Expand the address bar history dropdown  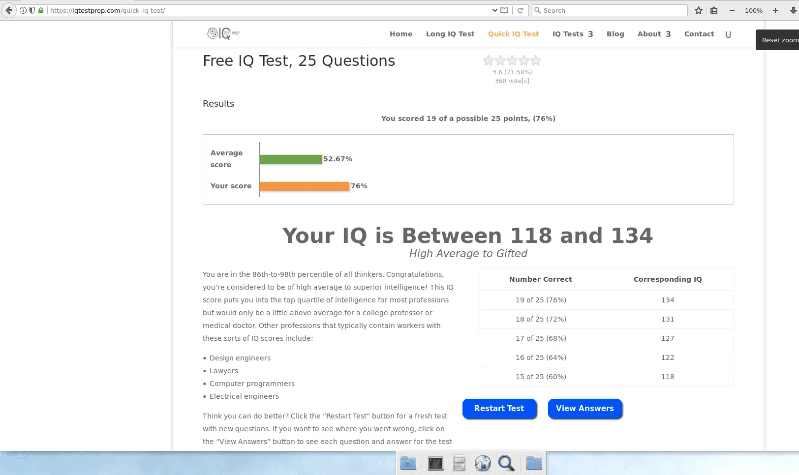494,10
